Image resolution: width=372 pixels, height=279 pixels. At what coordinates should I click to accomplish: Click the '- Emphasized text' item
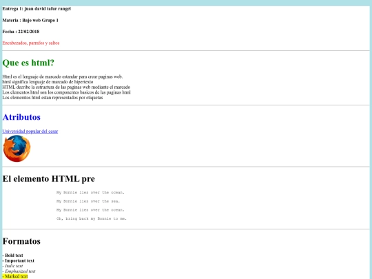19,271
